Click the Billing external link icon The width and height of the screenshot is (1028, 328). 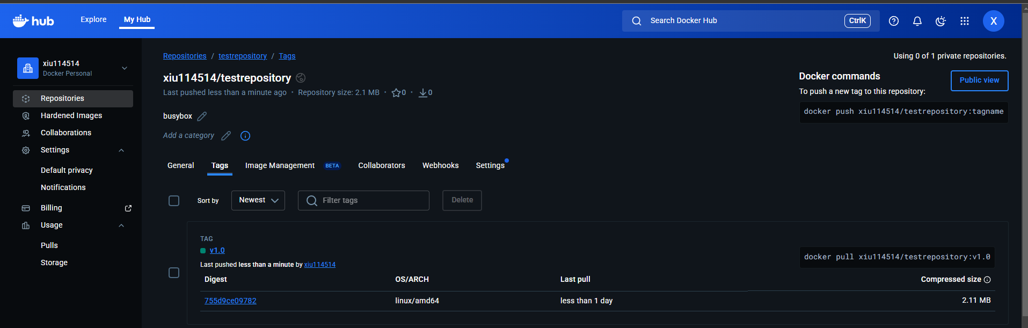pos(128,208)
